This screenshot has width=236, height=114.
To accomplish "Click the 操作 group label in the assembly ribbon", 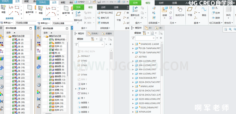I will 138,23.
